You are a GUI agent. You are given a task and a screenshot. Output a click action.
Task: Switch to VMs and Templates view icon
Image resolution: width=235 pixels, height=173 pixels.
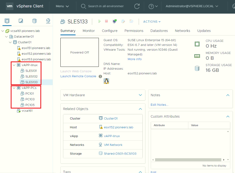(21, 21)
